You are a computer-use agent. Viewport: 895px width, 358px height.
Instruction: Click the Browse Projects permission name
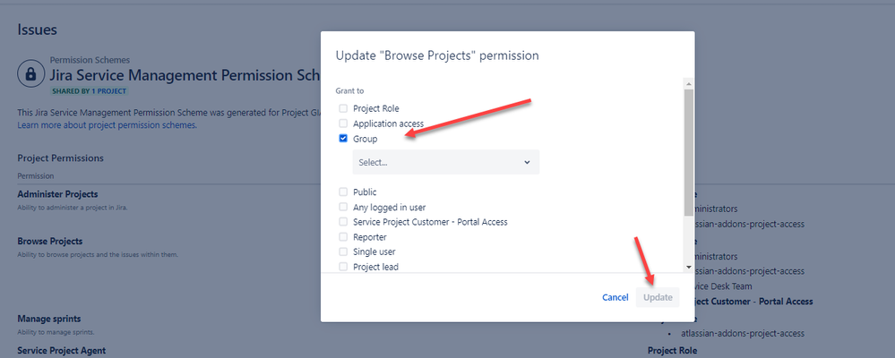[49, 241]
